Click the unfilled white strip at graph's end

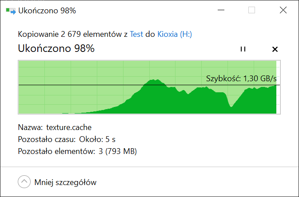278,87
